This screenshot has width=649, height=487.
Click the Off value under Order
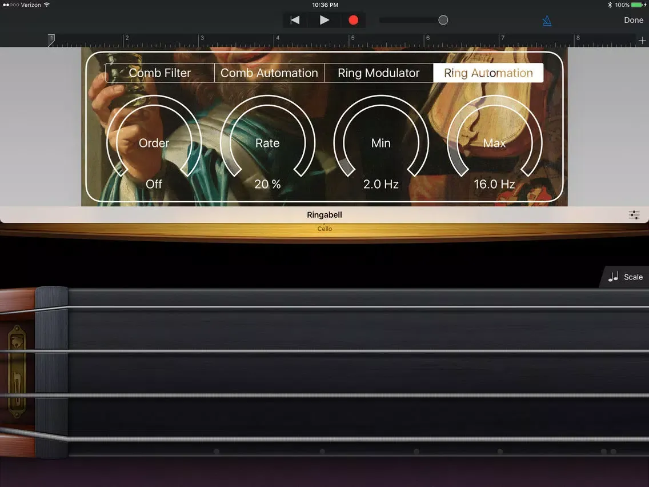(154, 184)
